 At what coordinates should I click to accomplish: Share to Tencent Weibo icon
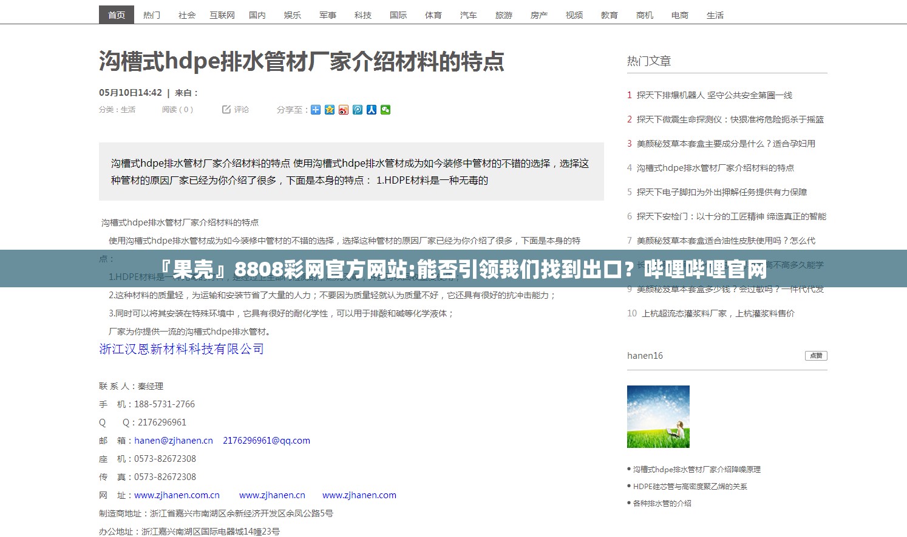(358, 110)
